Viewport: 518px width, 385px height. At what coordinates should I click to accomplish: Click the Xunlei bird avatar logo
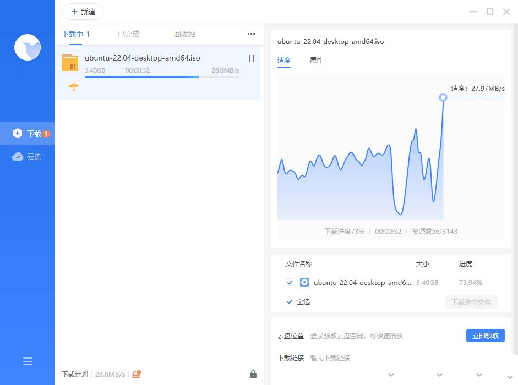click(28, 47)
